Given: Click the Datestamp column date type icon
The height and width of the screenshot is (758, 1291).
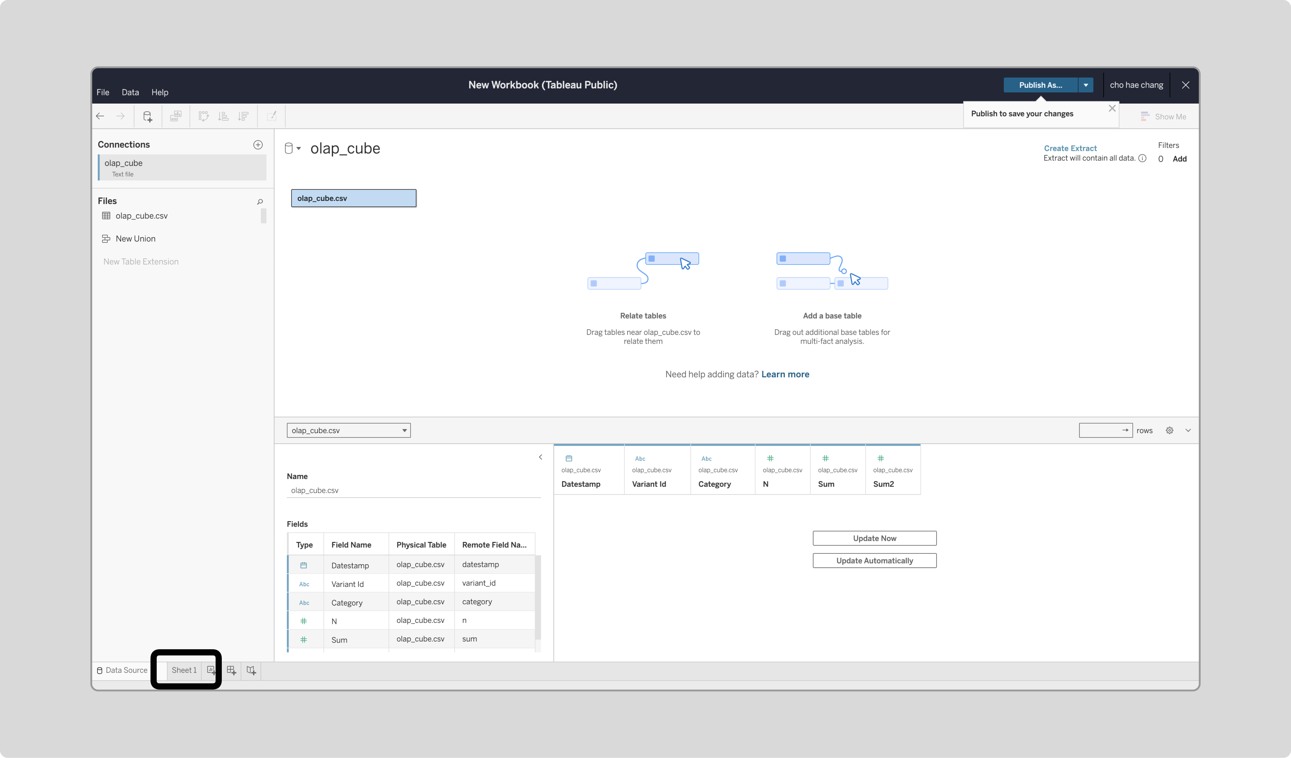Looking at the screenshot, I should coord(569,458).
